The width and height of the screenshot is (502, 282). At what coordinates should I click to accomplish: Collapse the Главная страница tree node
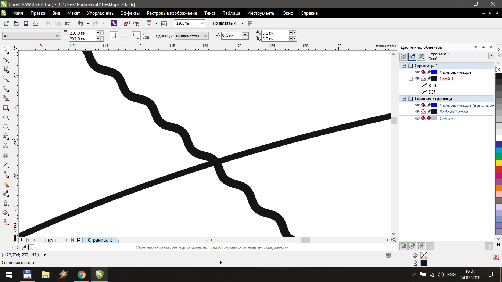click(x=404, y=99)
